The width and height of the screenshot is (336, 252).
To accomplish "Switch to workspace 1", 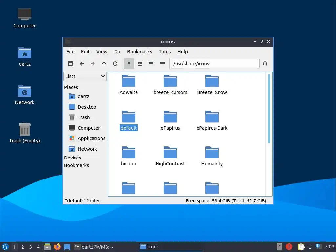I will 14,247.
